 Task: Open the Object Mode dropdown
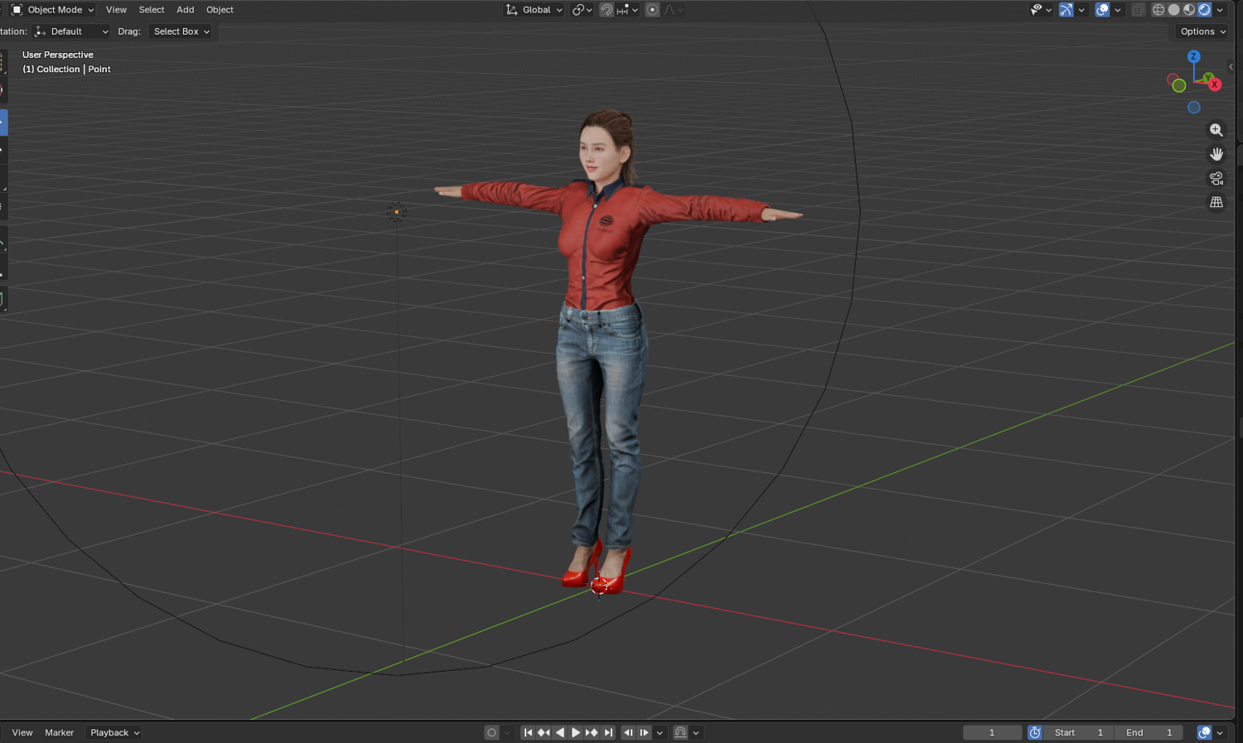[x=53, y=10]
